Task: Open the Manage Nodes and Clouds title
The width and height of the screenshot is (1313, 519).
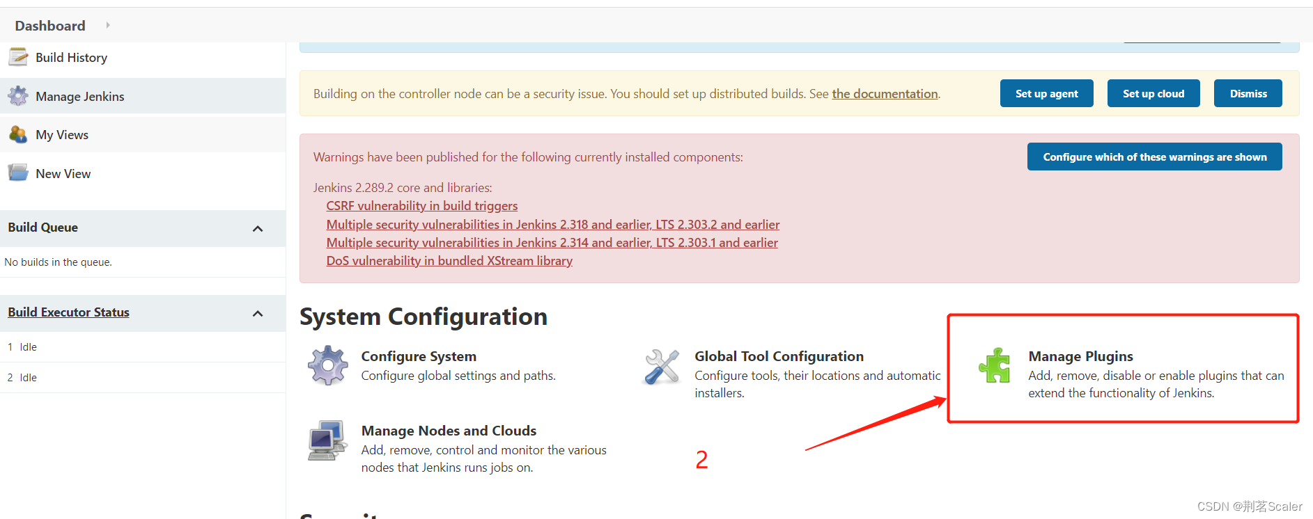Action: coord(449,431)
